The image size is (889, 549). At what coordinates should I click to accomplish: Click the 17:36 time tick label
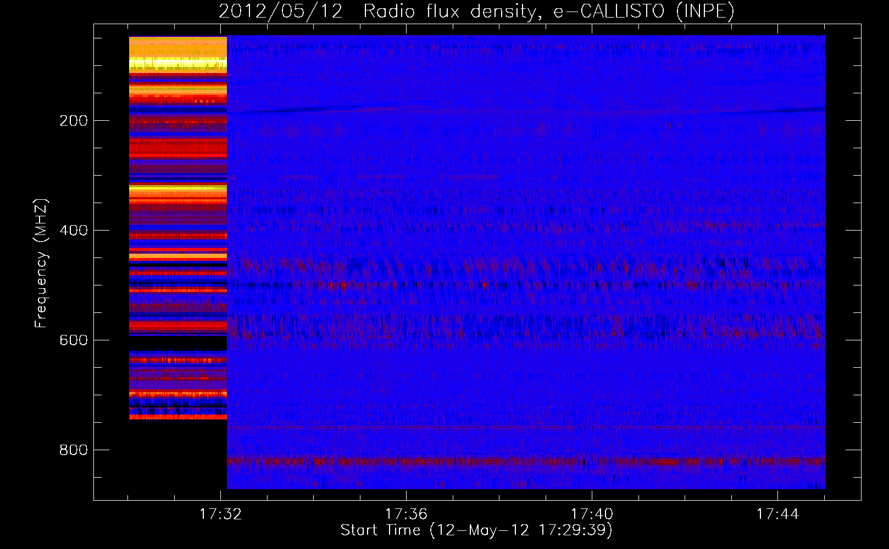coord(406,514)
